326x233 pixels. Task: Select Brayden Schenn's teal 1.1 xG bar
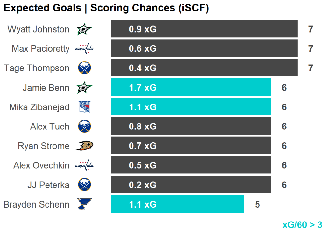(x=177, y=204)
